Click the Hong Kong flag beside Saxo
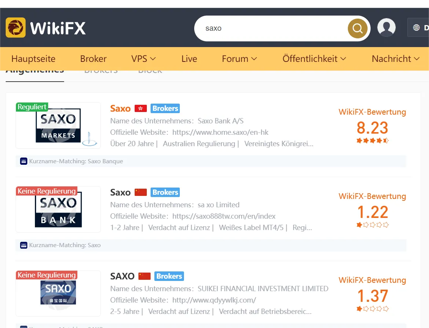 141,109
